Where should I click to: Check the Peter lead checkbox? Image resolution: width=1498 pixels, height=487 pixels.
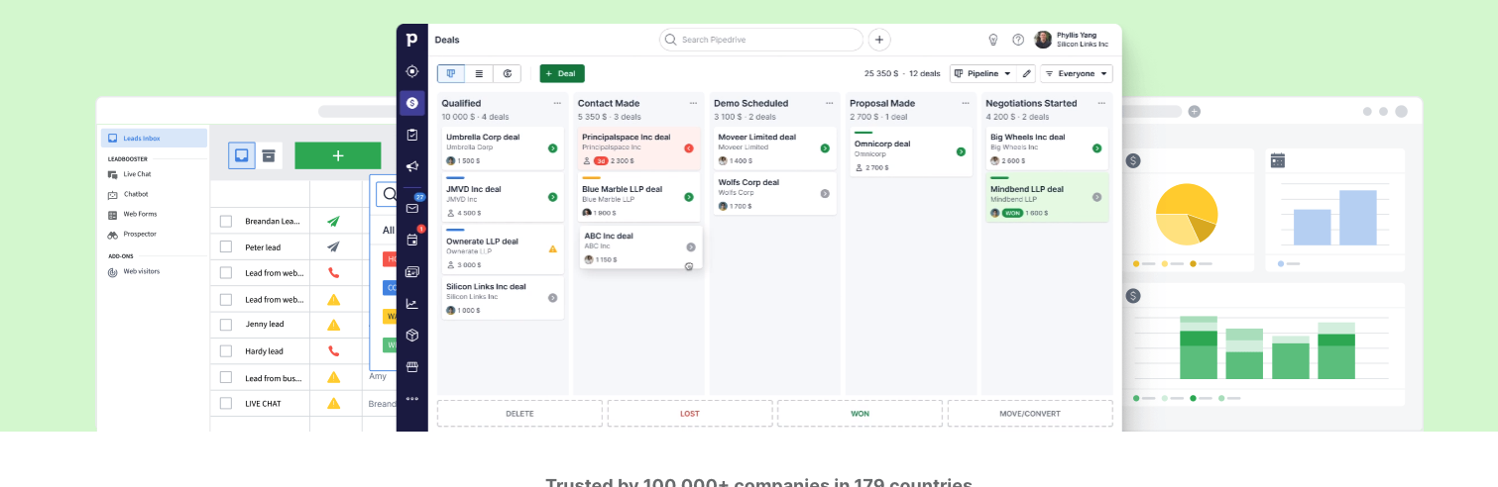pos(225,246)
